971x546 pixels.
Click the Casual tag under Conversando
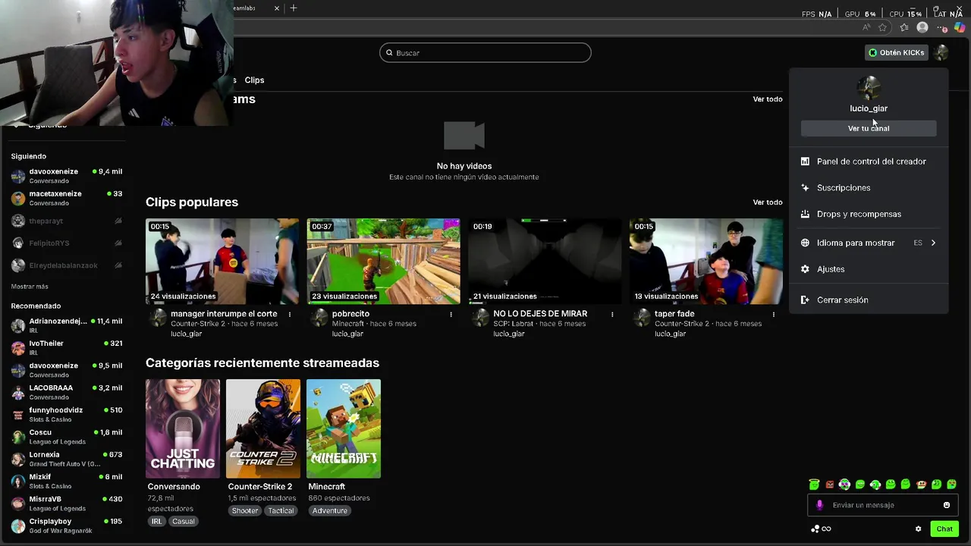[183, 522]
